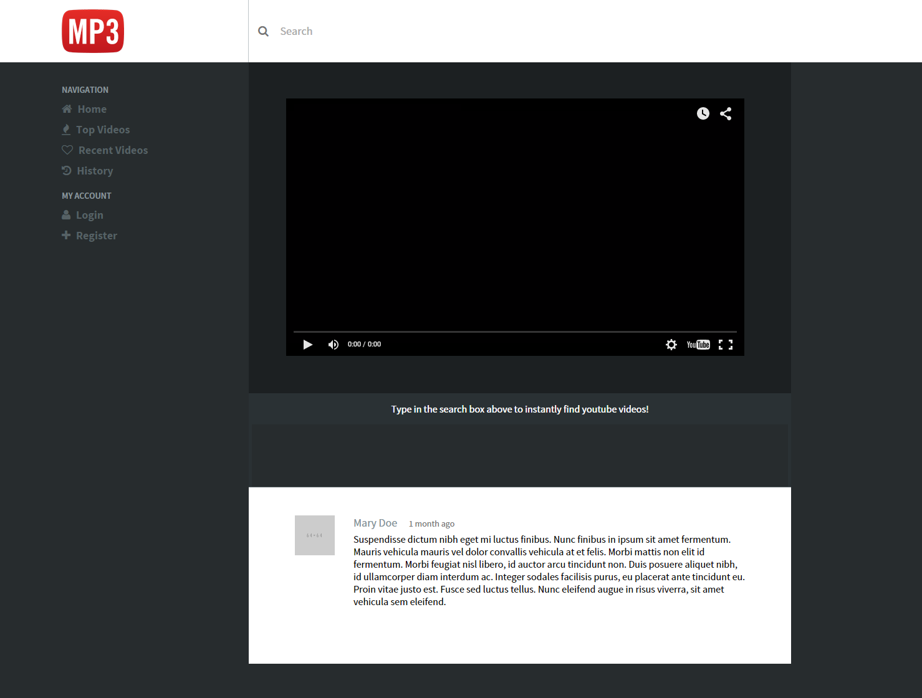The width and height of the screenshot is (922, 698).
Task: Toggle fullscreen mode on the player
Action: (x=726, y=345)
